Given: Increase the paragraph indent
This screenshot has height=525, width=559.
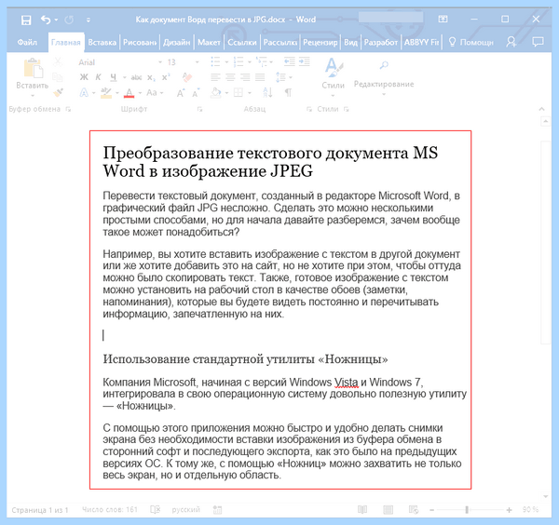Looking at the screenshot, I should (x=305, y=62).
